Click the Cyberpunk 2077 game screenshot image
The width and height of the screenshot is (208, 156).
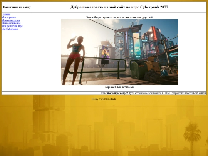click(x=119, y=52)
